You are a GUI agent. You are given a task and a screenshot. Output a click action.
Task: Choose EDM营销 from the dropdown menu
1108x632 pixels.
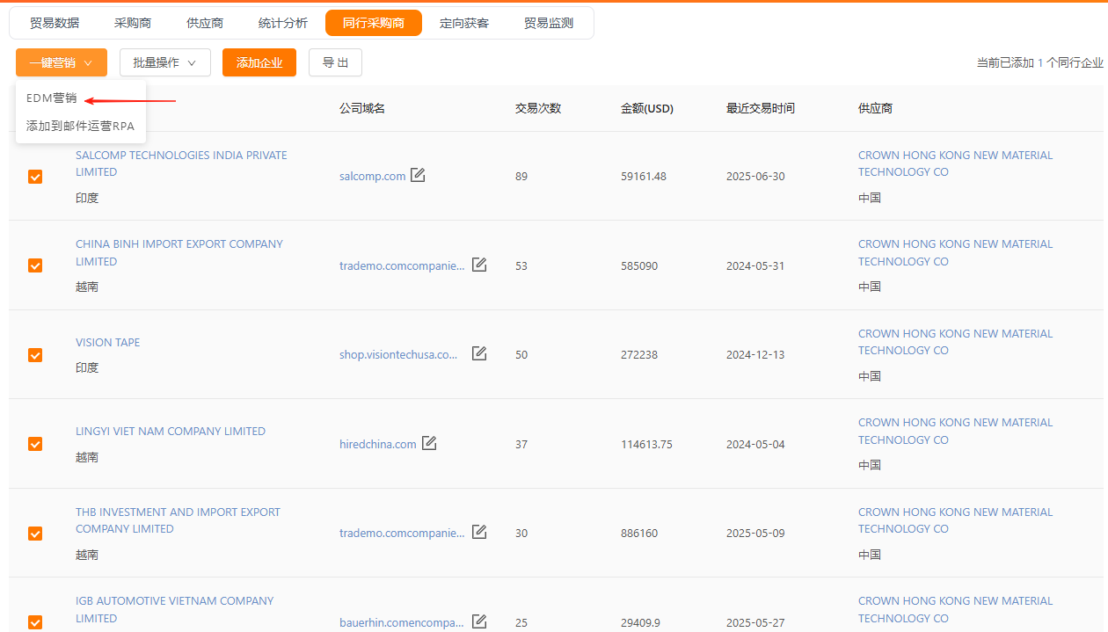(x=52, y=98)
